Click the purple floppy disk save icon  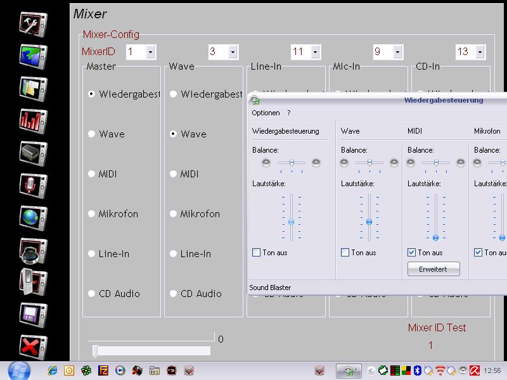(33, 313)
